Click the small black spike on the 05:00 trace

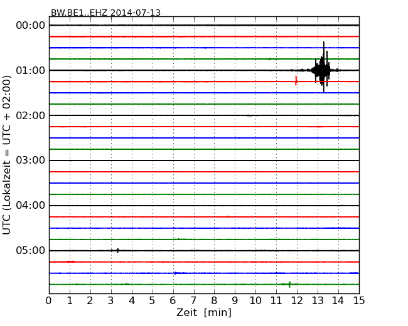(117, 251)
